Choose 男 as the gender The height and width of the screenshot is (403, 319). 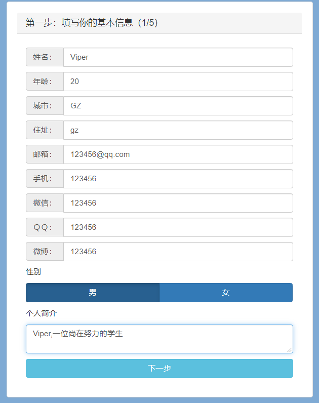click(x=93, y=293)
